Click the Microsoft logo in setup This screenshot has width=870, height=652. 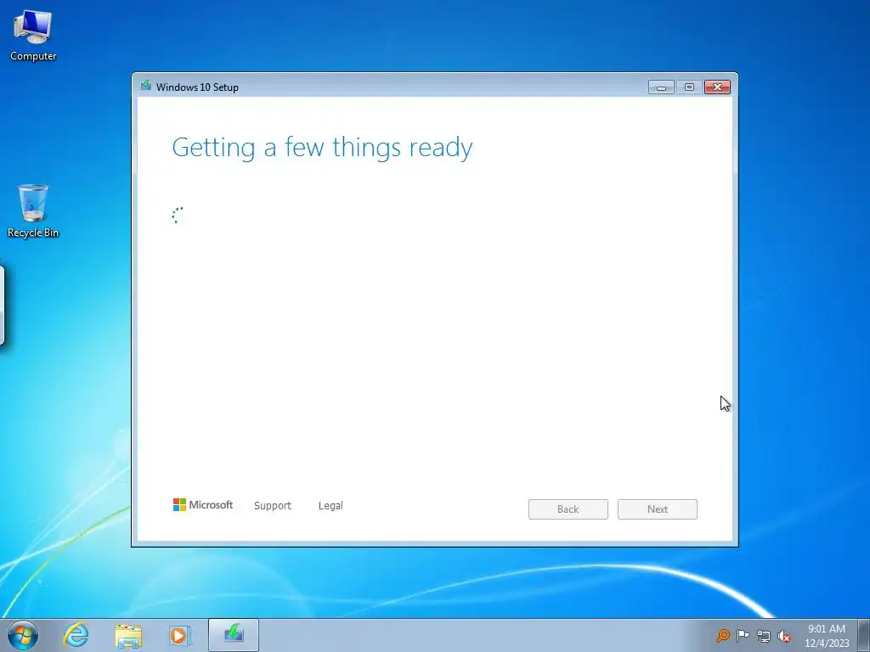click(x=203, y=504)
